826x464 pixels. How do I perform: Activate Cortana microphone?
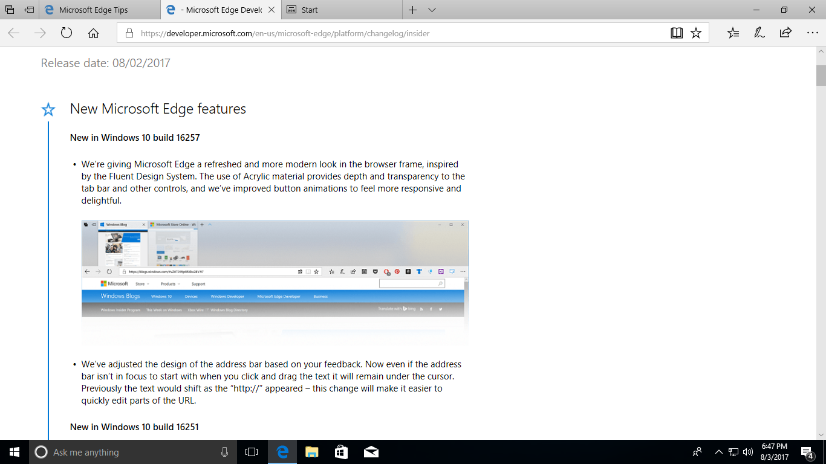tap(224, 452)
